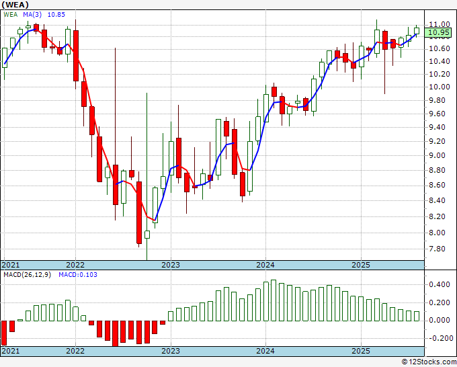This screenshot has height=367, width=457.
Task: Click 2022 on the MACD timeline
Action: point(75,351)
